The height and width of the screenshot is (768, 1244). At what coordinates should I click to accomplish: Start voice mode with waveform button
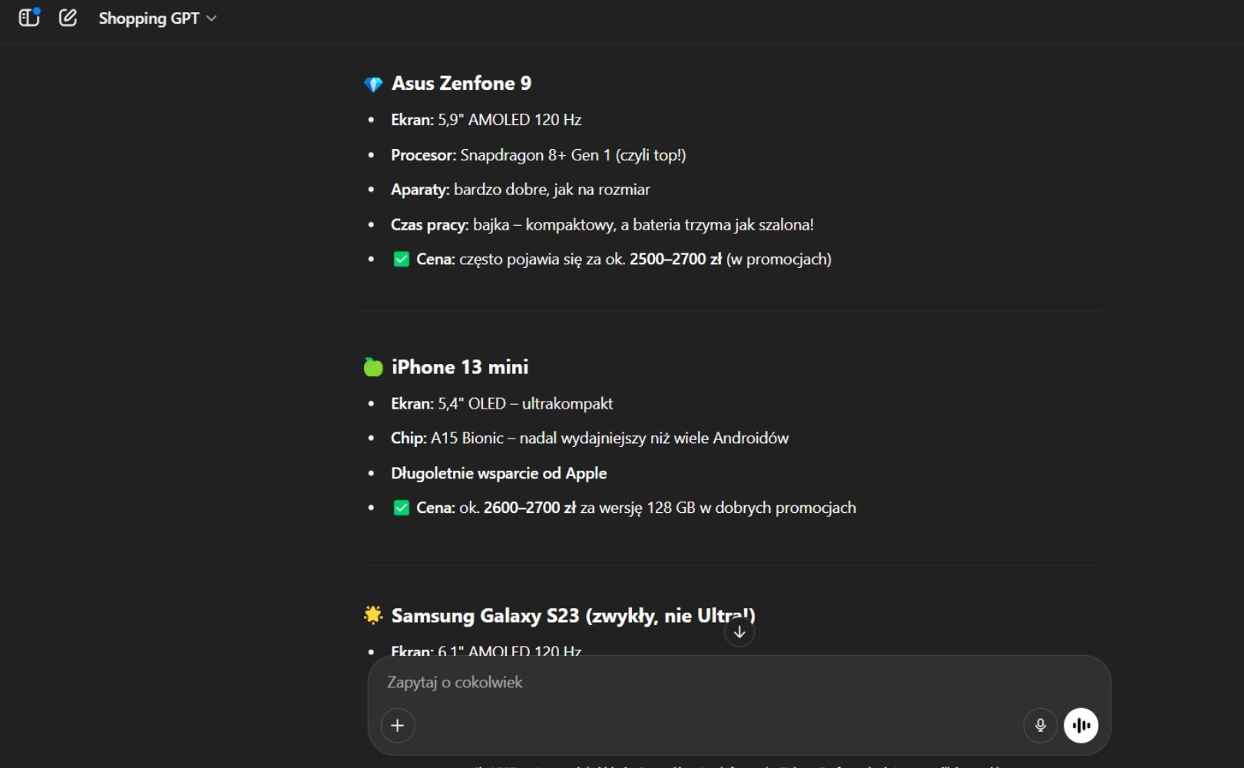click(x=1081, y=725)
